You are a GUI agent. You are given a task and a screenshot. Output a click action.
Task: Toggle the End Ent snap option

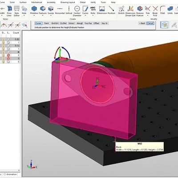tap(55, 23)
